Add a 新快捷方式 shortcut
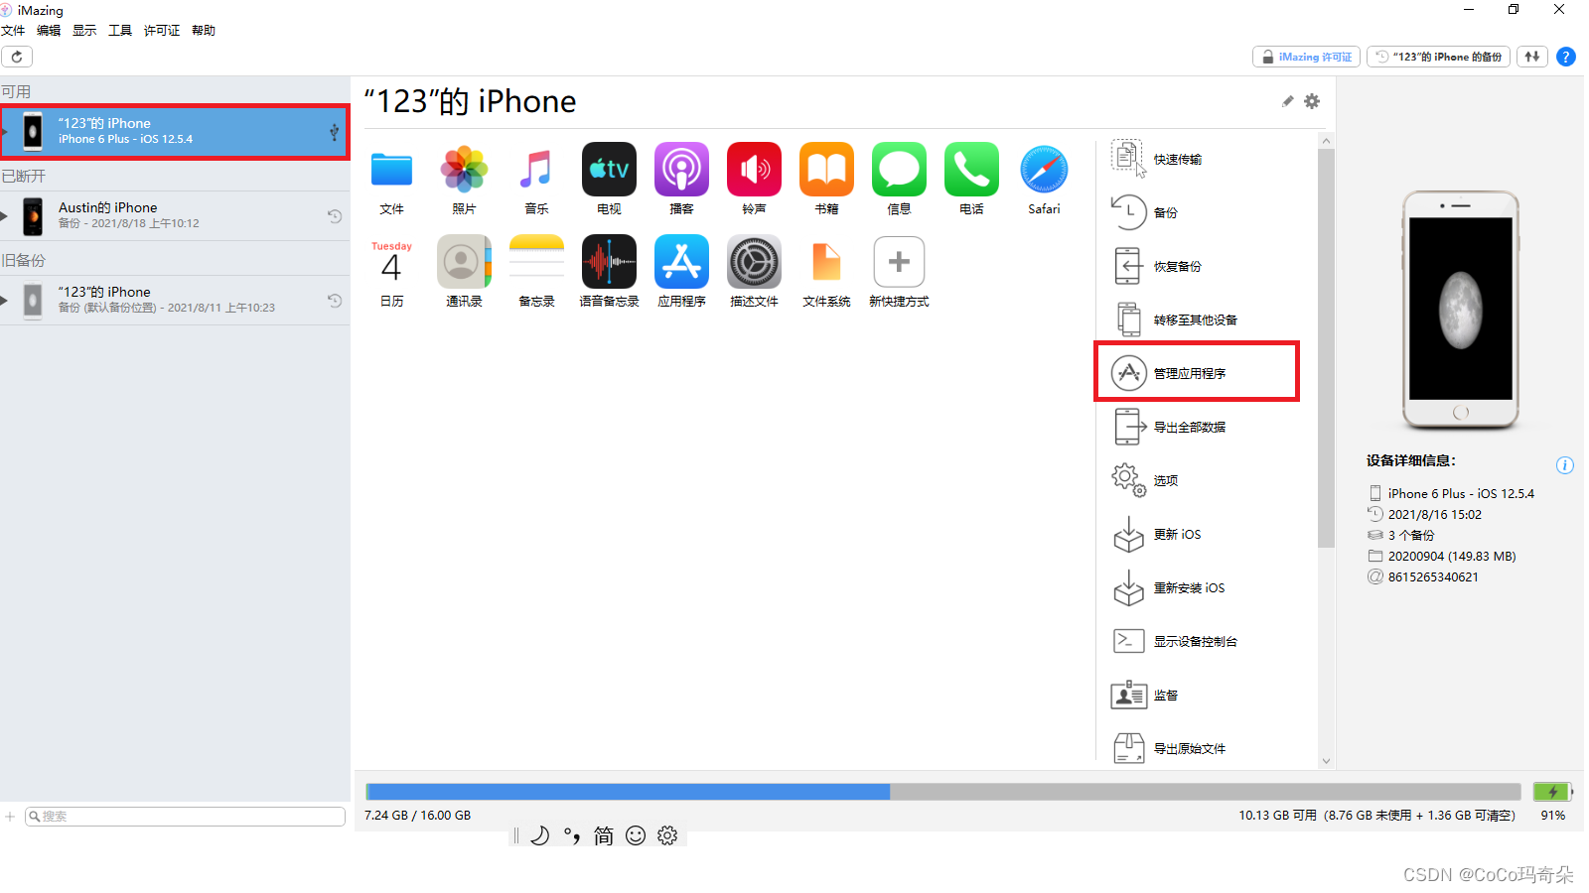The width and height of the screenshot is (1589, 893). (899, 262)
